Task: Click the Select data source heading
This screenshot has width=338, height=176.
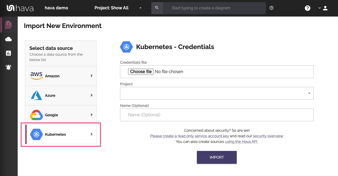Action: point(51,48)
